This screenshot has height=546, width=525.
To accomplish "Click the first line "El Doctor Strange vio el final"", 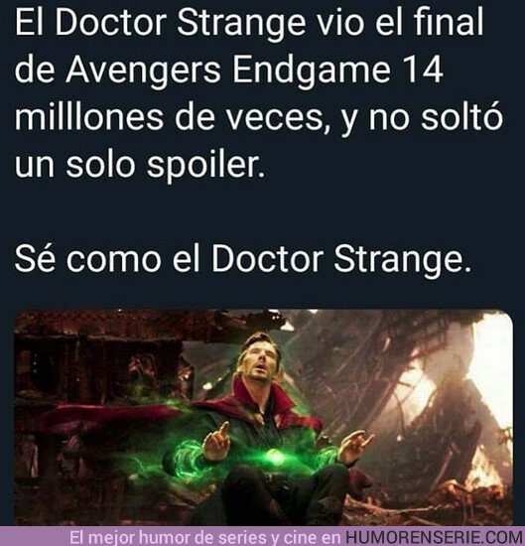I will [x=249, y=22].
